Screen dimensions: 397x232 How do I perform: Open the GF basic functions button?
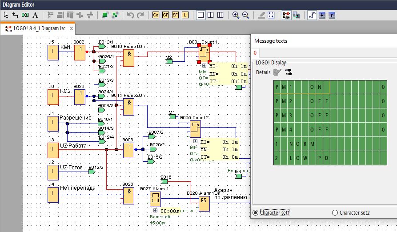pyautogui.click(x=165, y=15)
